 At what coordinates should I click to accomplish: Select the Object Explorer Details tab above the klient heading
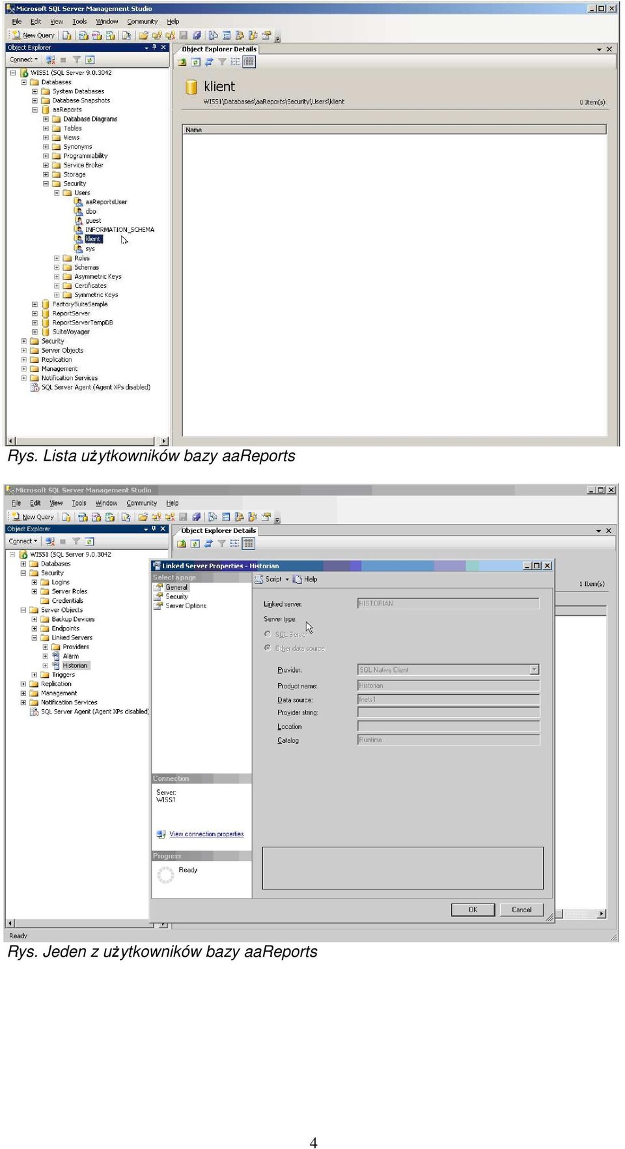[219, 49]
